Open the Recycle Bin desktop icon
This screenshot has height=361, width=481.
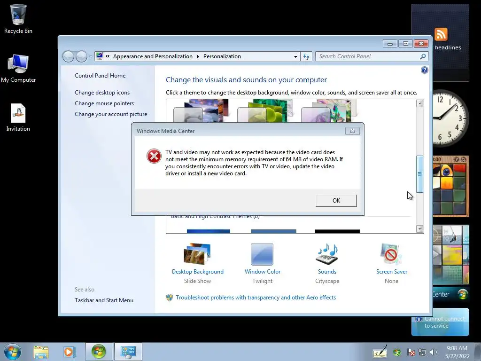18,18
